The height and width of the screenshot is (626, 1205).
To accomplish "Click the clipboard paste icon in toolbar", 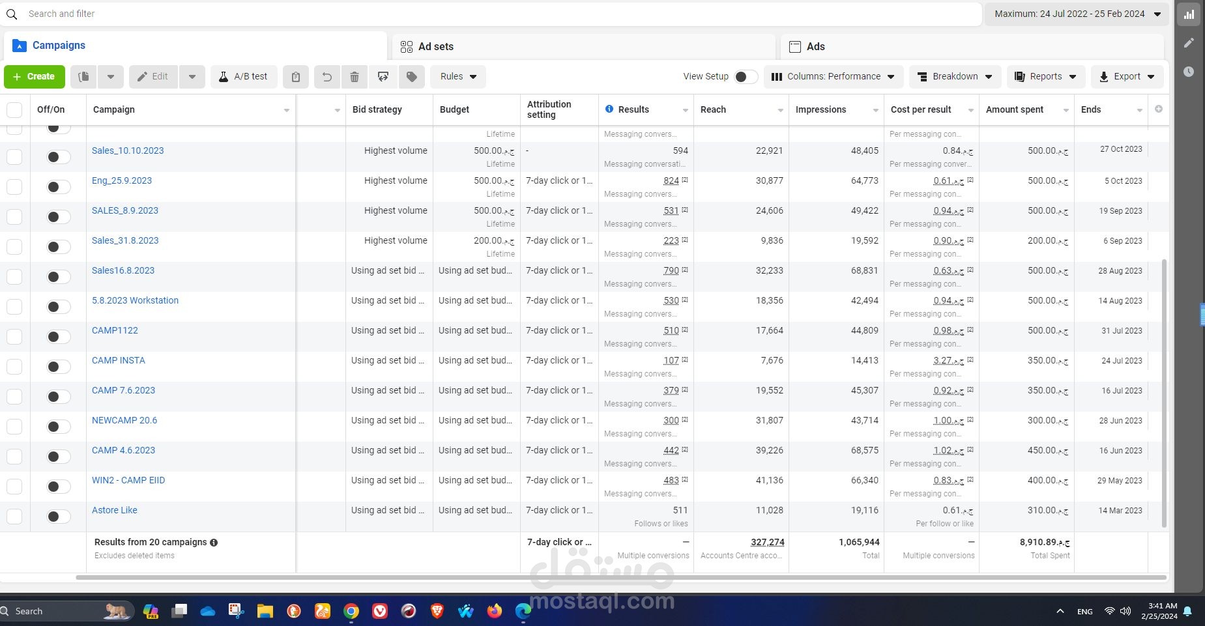I will (x=295, y=77).
